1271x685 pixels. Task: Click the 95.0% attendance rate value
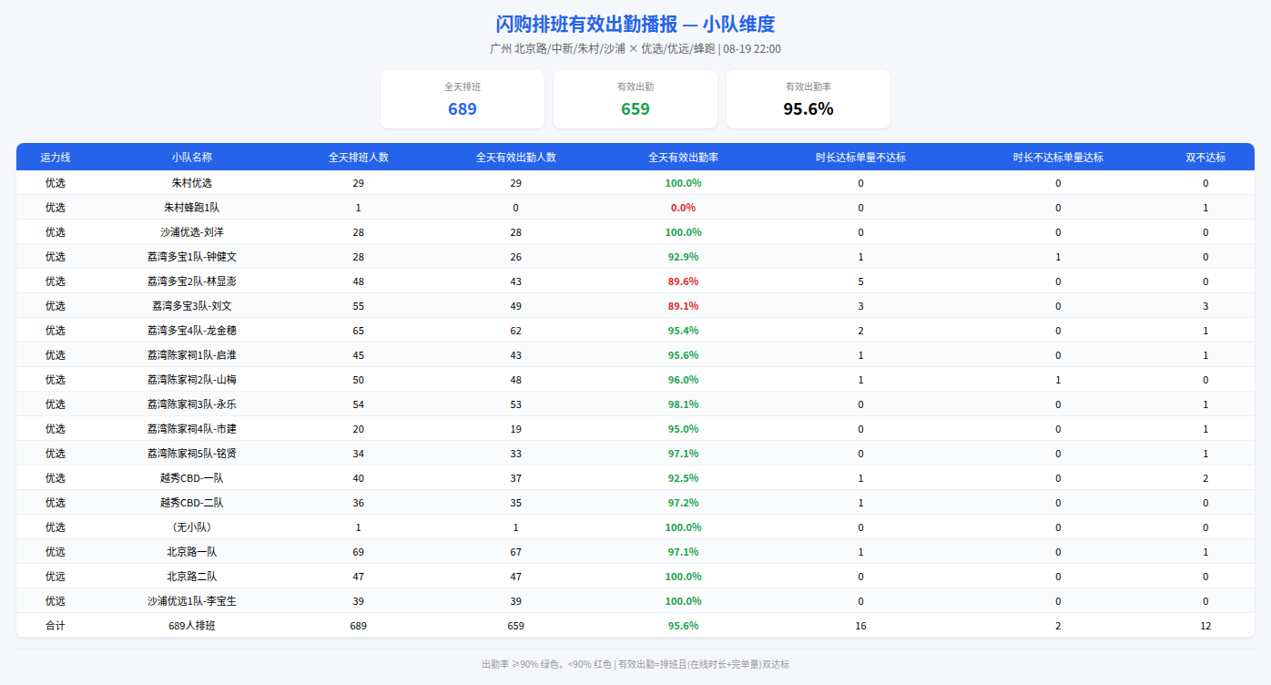tap(684, 429)
